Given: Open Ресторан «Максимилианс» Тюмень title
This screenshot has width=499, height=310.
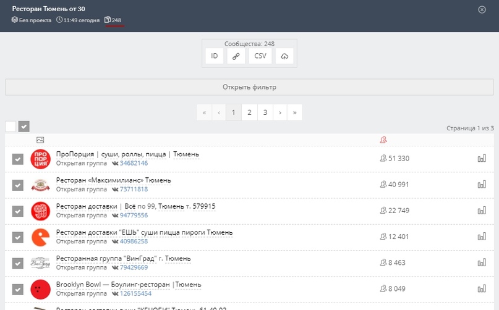Looking at the screenshot, I should pyautogui.click(x=114, y=180).
